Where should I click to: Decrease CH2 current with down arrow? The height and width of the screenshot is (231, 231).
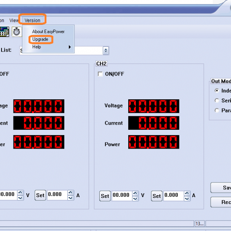point(187,198)
